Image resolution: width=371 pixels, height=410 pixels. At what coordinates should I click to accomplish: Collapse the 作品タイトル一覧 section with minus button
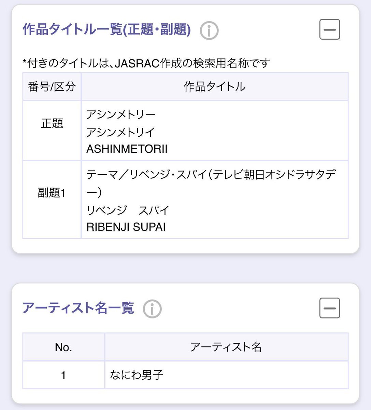click(x=330, y=30)
